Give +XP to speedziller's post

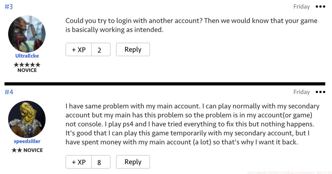click(x=79, y=162)
